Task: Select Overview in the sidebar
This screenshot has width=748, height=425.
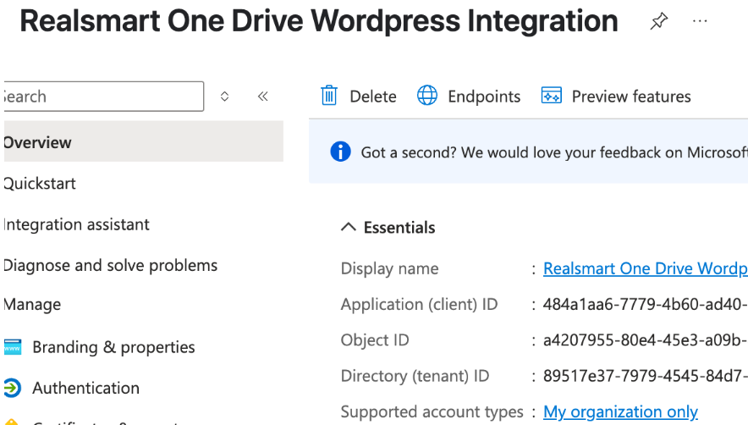Action: [38, 142]
